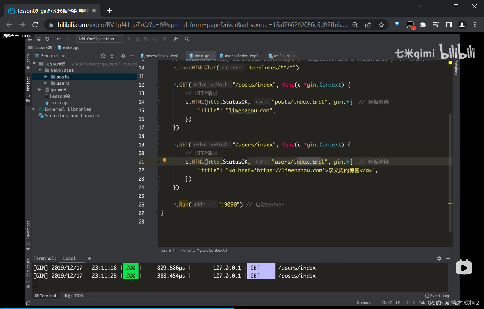Click the Search Everywhere magnifier icon
484x309 pixels.
tap(187, 39)
